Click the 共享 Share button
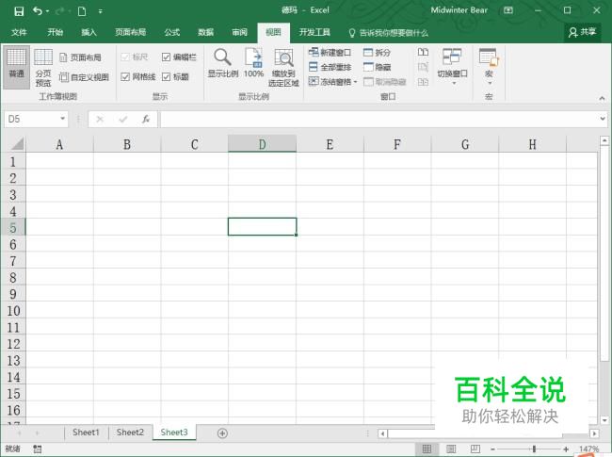 point(582,32)
